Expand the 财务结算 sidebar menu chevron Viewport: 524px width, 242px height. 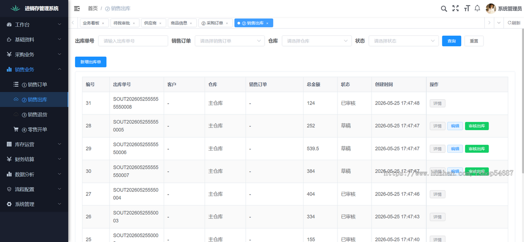click(x=60, y=159)
